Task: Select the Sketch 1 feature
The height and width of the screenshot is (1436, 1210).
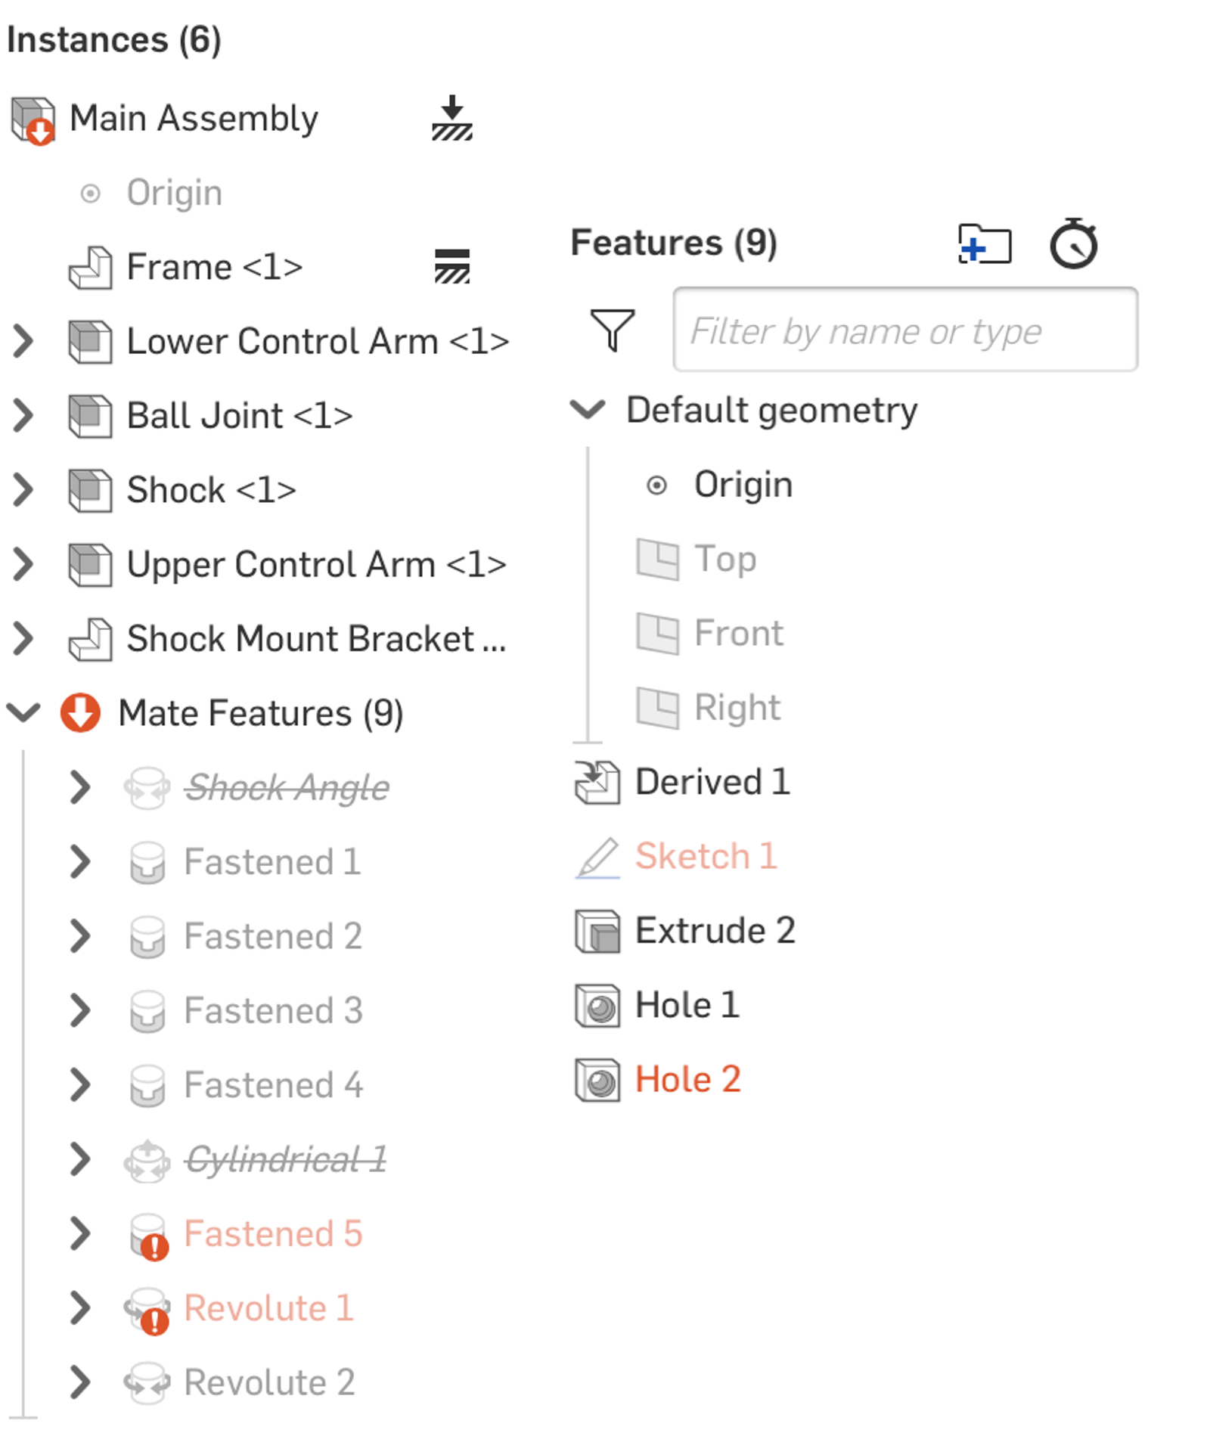Action: 705,856
